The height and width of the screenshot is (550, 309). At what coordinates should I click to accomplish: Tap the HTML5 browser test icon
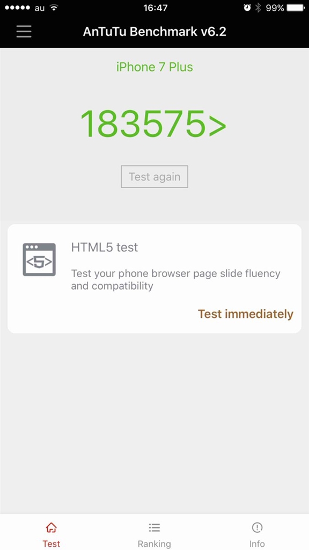[39, 259]
